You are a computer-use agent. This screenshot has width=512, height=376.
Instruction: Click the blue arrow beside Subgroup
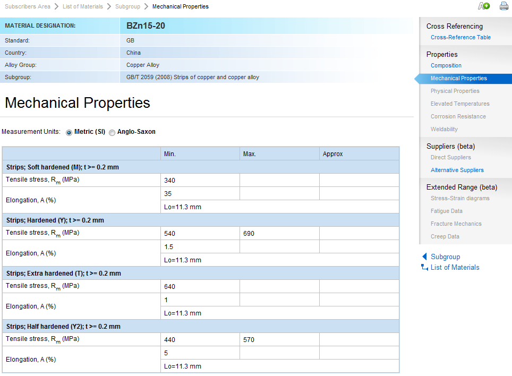point(424,257)
